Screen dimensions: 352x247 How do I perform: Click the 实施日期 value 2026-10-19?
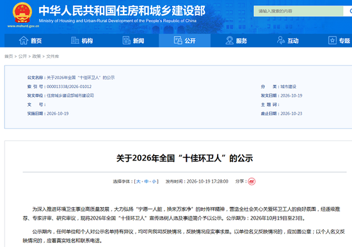pos(58,114)
